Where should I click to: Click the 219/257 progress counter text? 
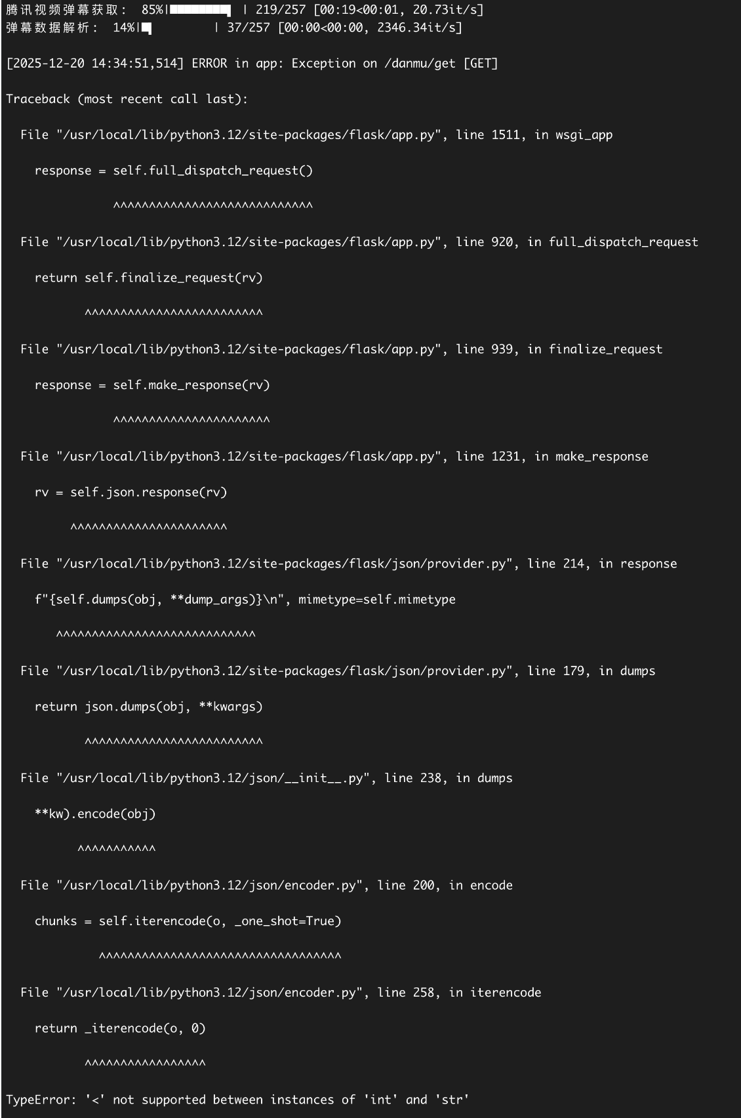tap(281, 10)
